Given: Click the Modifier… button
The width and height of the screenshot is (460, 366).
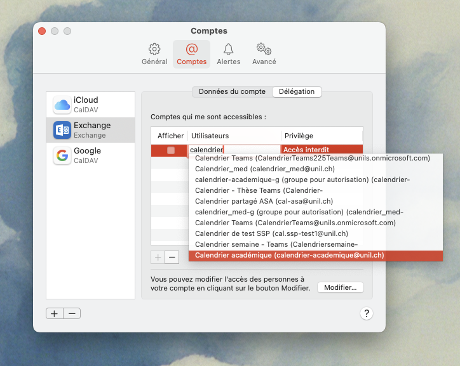Looking at the screenshot, I should 340,288.
